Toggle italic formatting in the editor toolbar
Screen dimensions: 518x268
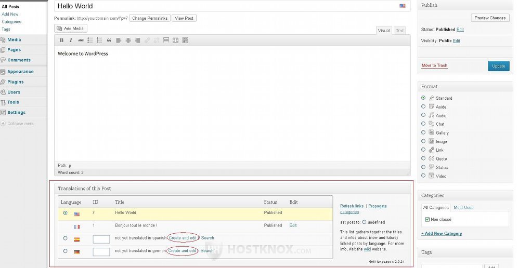71,41
